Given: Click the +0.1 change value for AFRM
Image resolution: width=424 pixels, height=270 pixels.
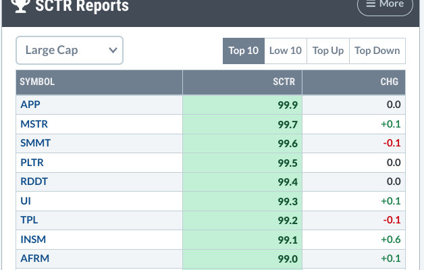Looking at the screenshot, I should click(391, 259).
